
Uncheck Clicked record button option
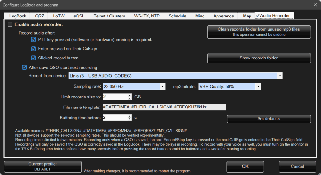tap(34, 58)
